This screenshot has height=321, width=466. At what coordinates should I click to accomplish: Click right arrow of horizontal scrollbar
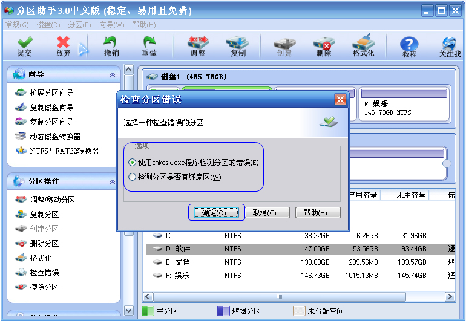[x=450, y=297]
